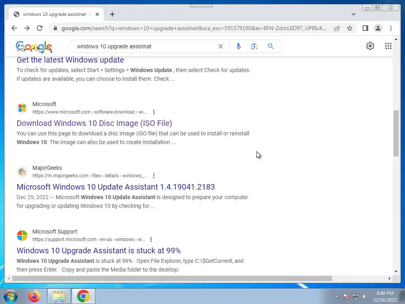The height and width of the screenshot is (304, 405).
Task: Open Microsoft Windows 10 Update Assistant 1.4.19041.2183 link
Action: (116, 187)
